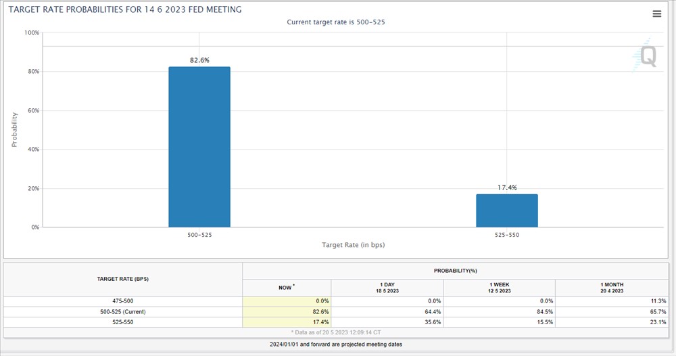Click the 525-550 probability bar

(x=507, y=210)
